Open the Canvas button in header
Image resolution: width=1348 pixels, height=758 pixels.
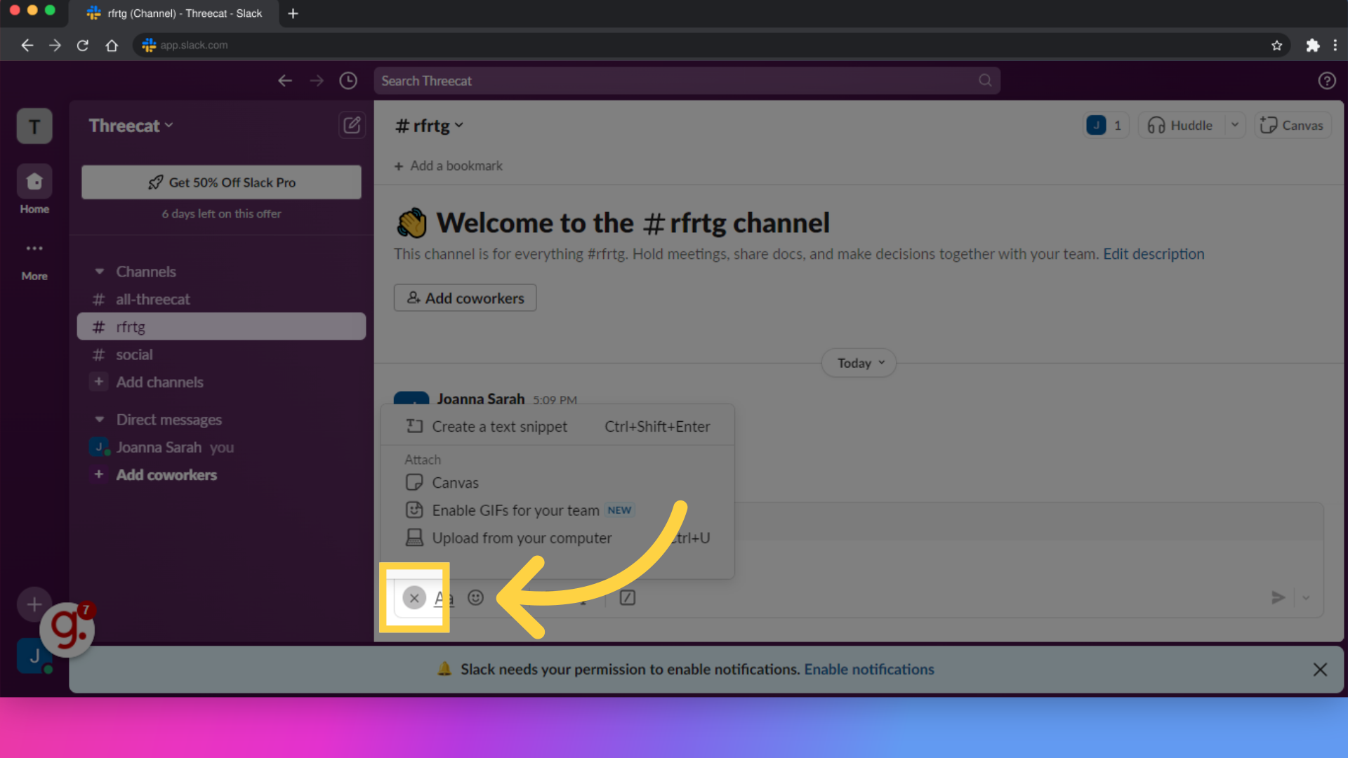pos(1292,125)
